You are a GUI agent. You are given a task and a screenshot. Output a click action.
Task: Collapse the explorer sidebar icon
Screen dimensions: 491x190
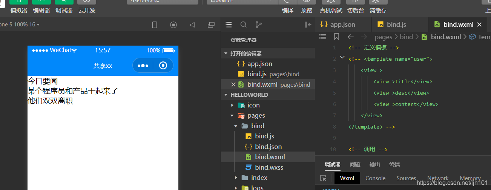click(x=308, y=25)
